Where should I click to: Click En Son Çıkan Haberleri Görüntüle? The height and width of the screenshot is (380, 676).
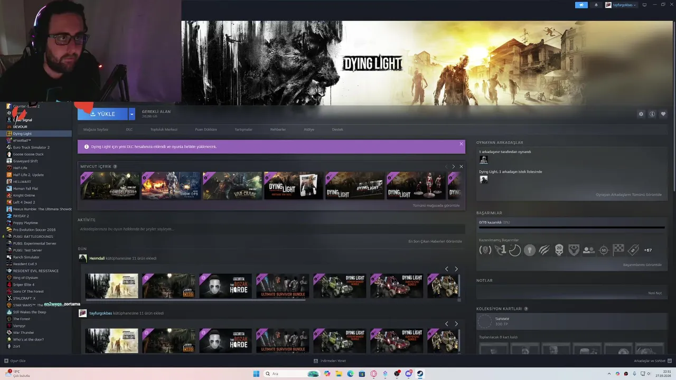coord(435,241)
